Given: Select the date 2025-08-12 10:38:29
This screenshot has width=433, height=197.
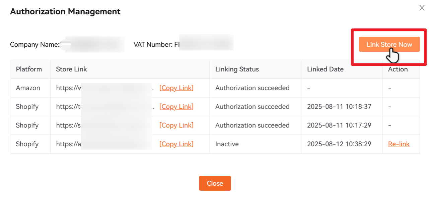Looking at the screenshot, I should [x=340, y=144].
